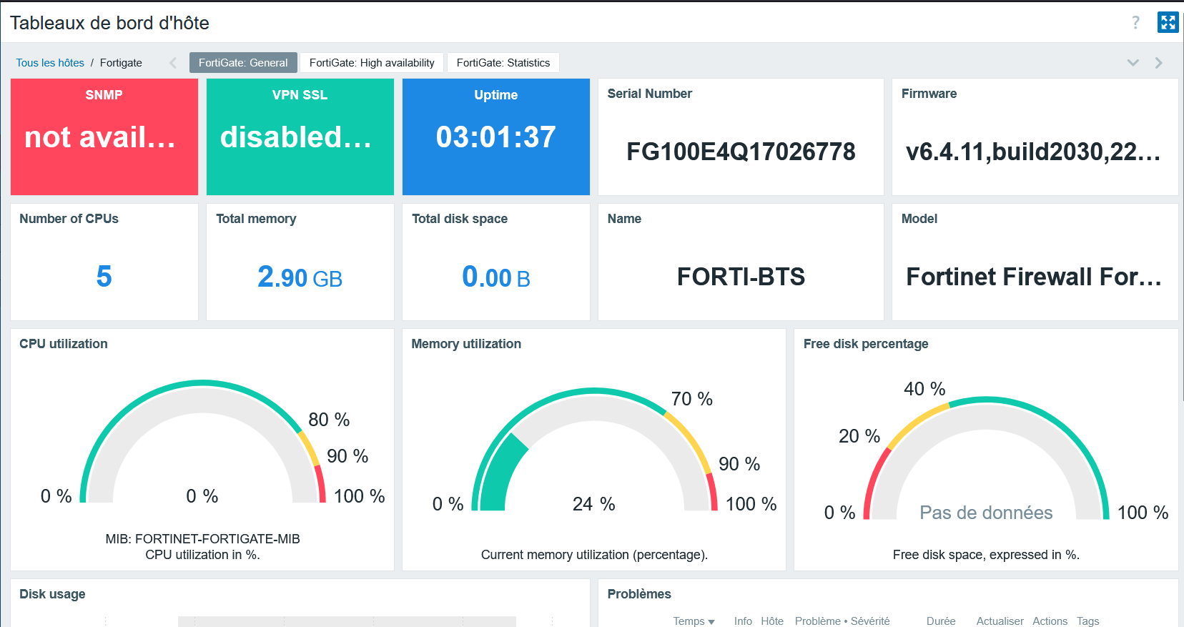Click the Total memory 2.90 GB value
Image resolution: width=1184 pixels, height=627 pixels.
(300, 277)
